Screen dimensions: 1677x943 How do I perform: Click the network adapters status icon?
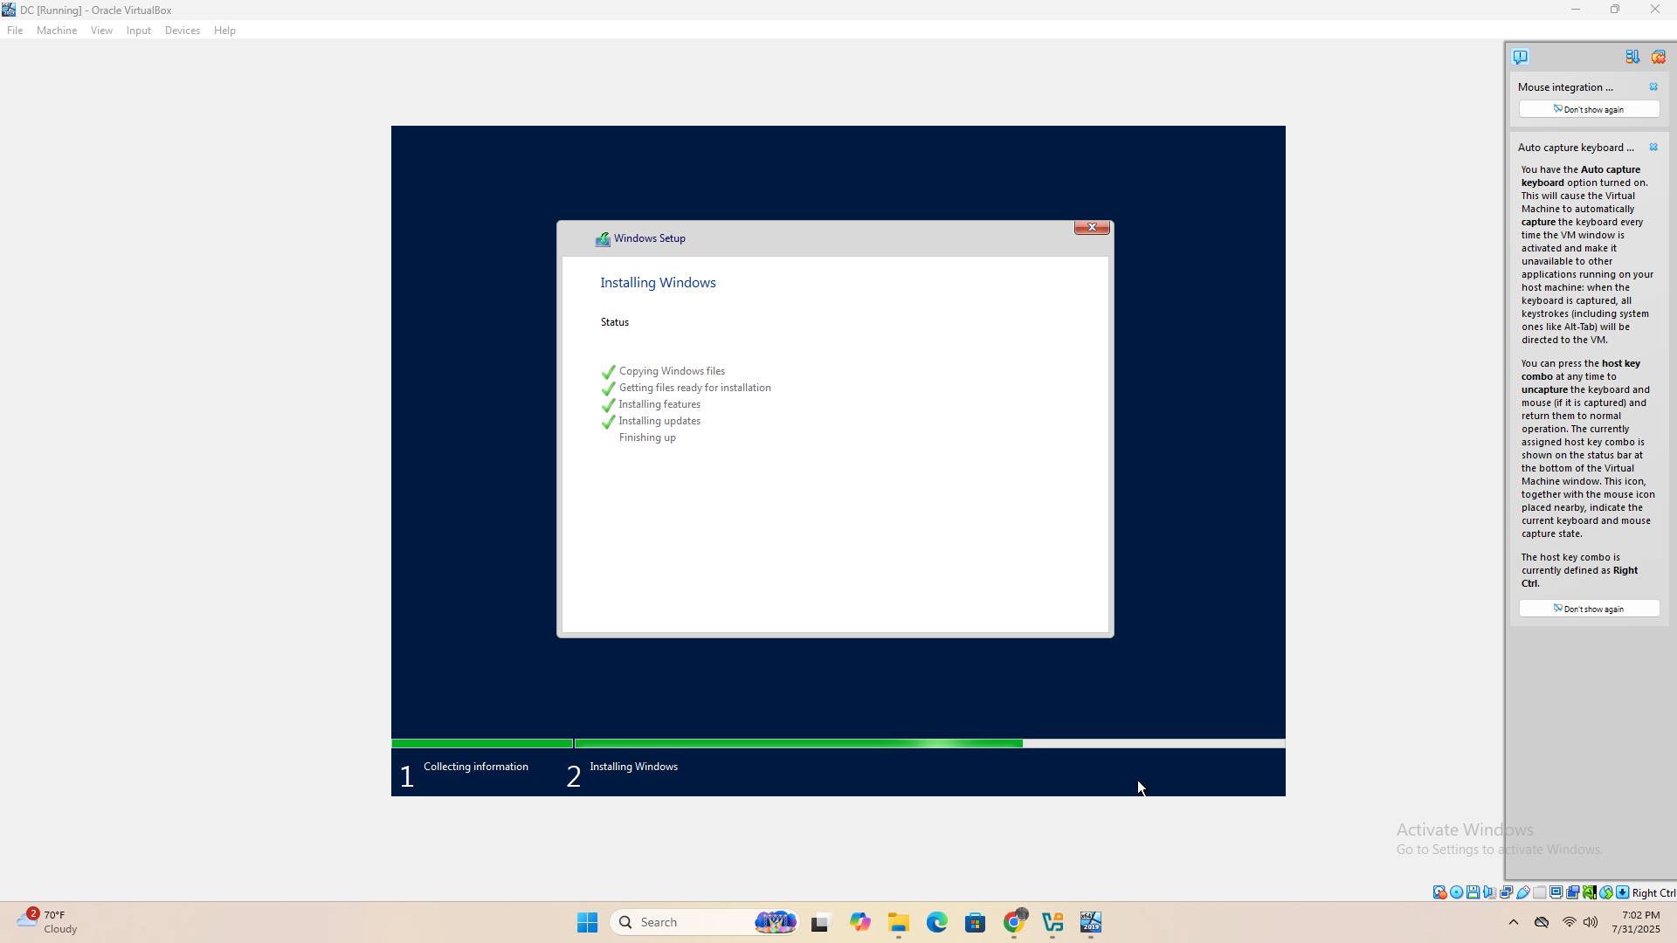1506,892
